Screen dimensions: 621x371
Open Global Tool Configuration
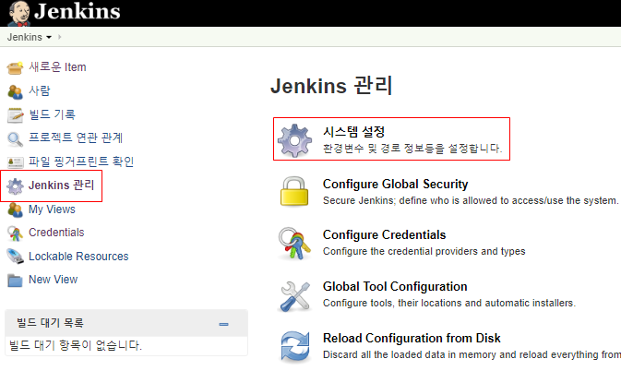(395, 286)
